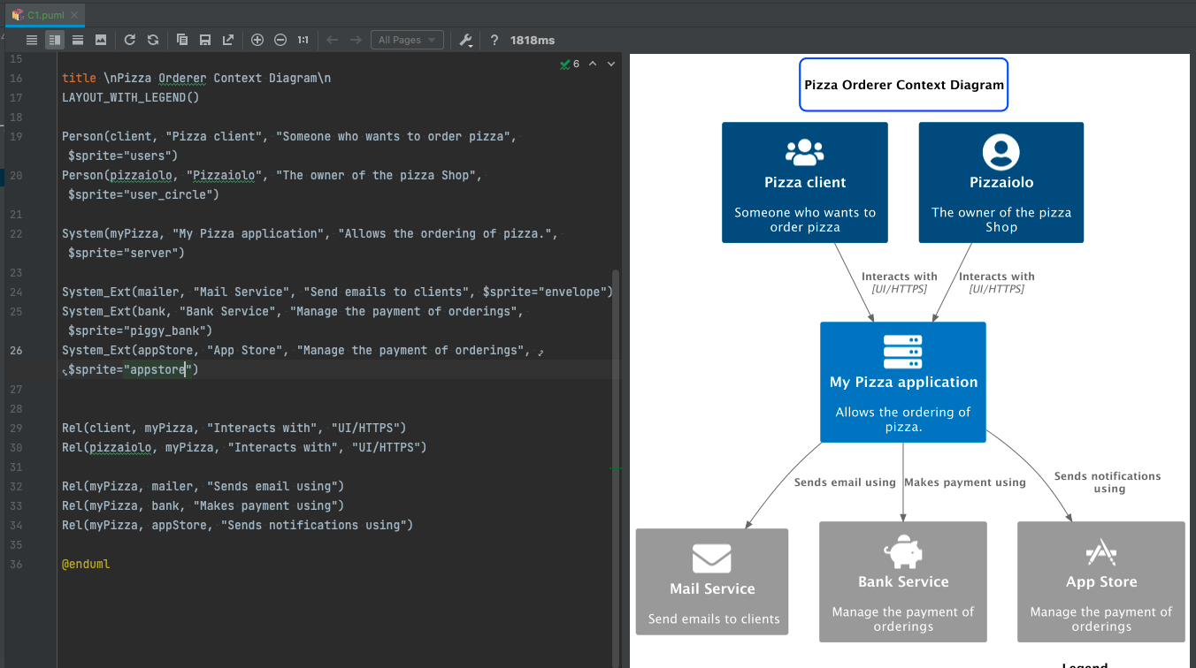Viewport: 1196px width, 668px height.
Task: Jump to next problem with the down chevron
Action: coord(609,64)
